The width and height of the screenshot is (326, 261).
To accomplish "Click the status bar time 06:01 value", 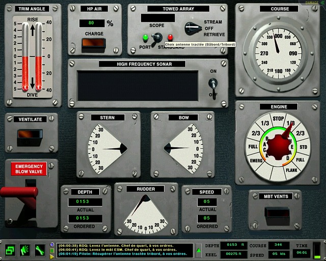I will [x=302, y=253].
